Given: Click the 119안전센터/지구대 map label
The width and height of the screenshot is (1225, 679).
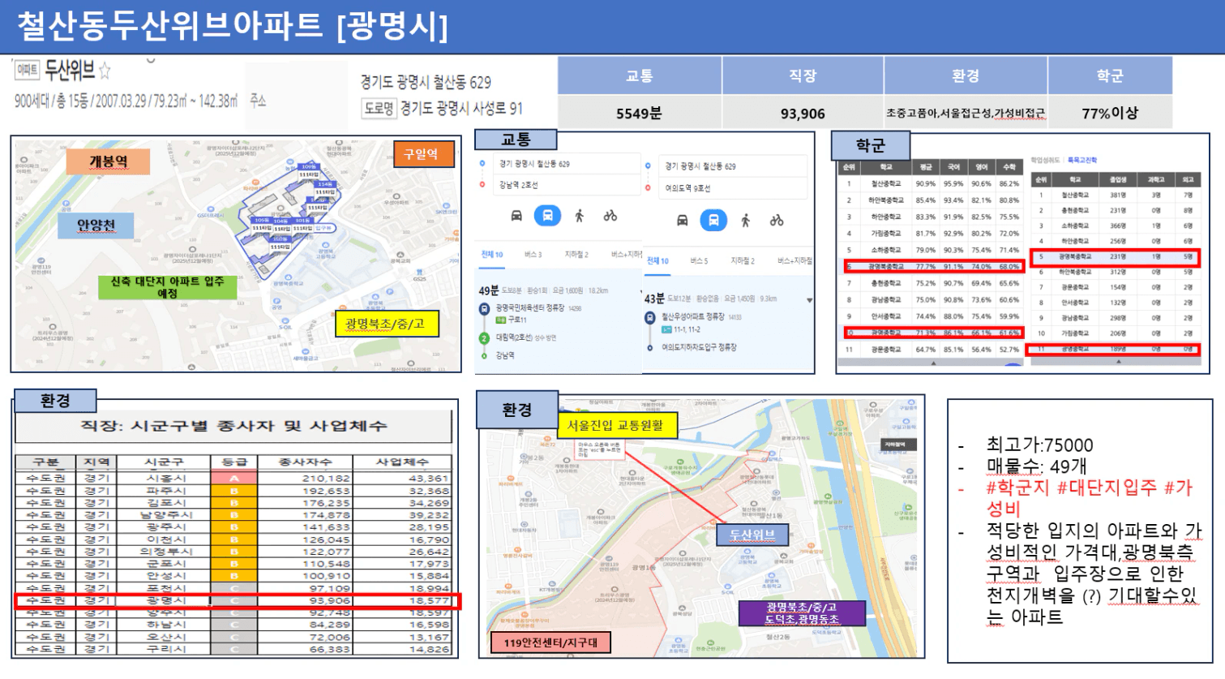Looking at the screenshot, I should 550,642.
